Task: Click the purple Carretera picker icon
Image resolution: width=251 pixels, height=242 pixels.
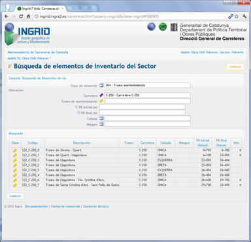Action: [x=101, y=95]
